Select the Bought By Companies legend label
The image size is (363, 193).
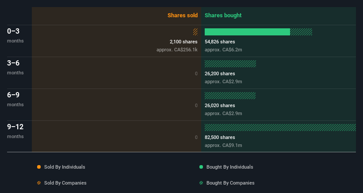pos(230,183)
